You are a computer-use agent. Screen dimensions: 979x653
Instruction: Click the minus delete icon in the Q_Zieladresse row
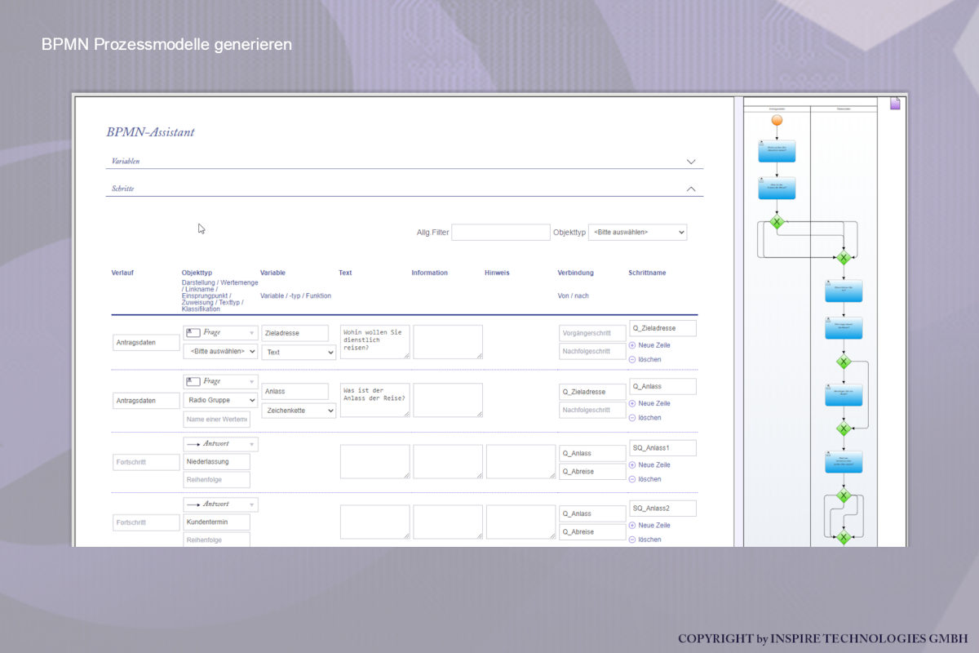click(632, 359)
